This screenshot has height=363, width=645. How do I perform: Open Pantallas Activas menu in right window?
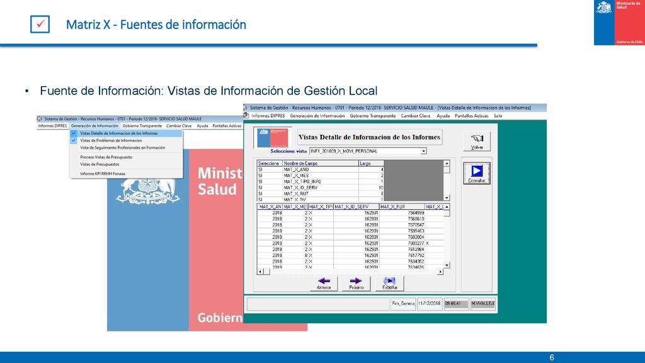click(471, 116)
